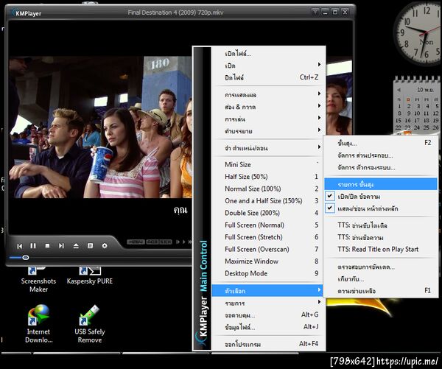This screenshot has height=369, width=442.
Task: Toggle the checked เปิด/ปิด ข้อความ option
Action: pyautogui.click(x=381, y=197)
